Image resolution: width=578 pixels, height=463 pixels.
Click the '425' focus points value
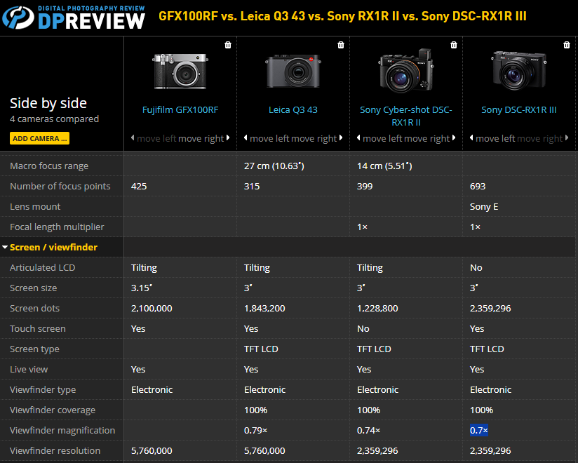click(x=139, y=186)
